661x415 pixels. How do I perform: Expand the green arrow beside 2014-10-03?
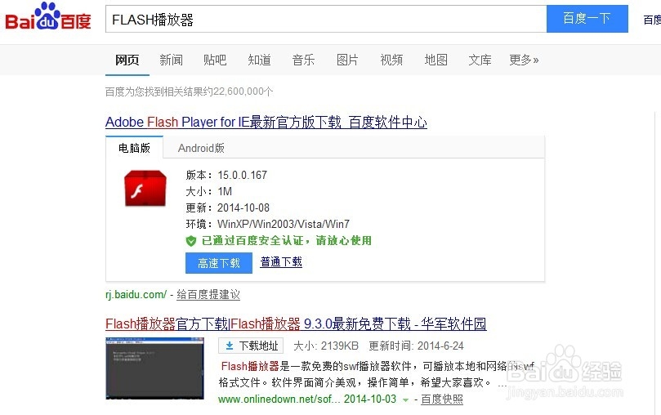[x=405, y=399]
